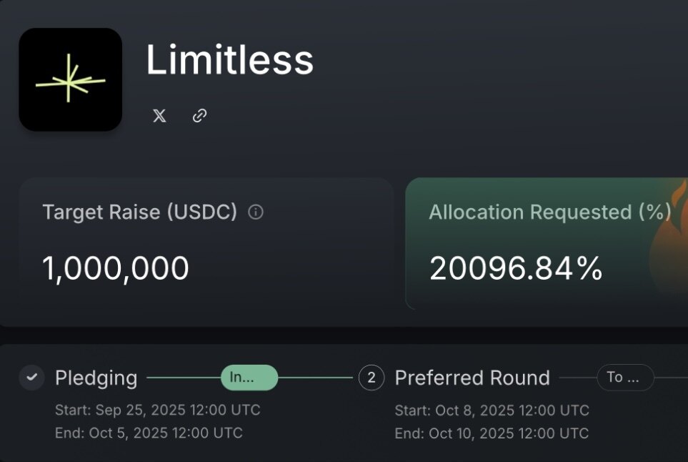This screenshot has height=462, width=688.
Task: Click Preferred Round start date Oct 8
Action: tap(492, 411)
